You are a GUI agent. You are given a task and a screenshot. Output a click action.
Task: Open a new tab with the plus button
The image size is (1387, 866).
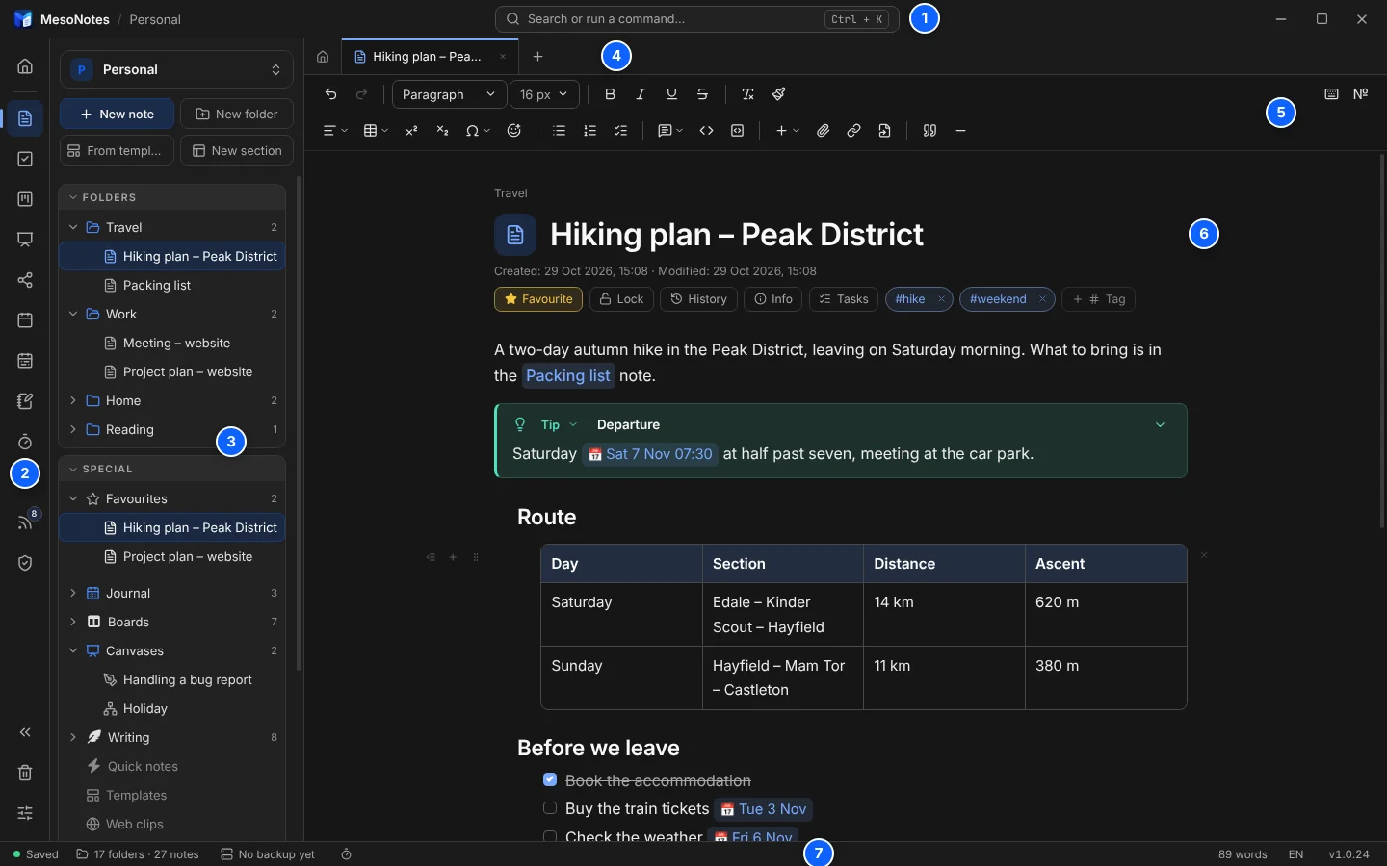(538, 57)
